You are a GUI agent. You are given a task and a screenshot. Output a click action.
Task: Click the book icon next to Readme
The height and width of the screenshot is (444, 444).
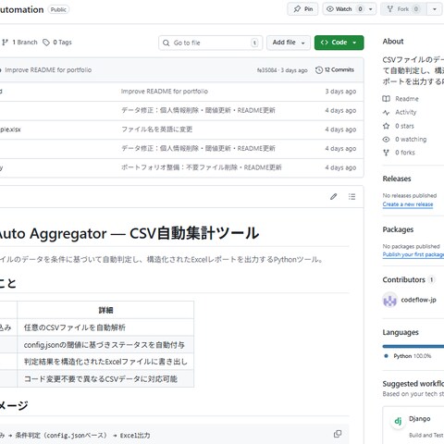click(386, 99)
